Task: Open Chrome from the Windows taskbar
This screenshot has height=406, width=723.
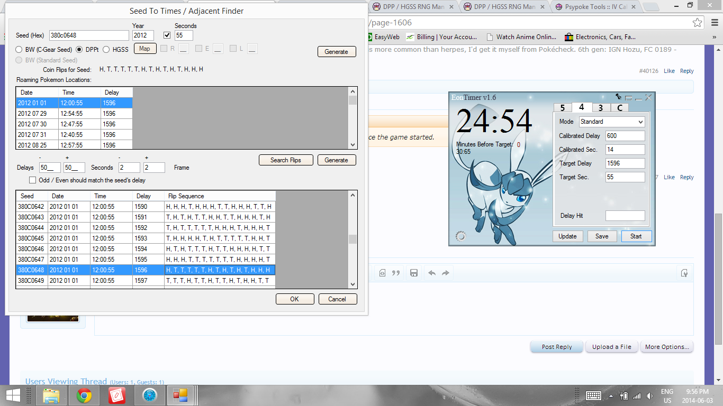Action: [84, 395]
